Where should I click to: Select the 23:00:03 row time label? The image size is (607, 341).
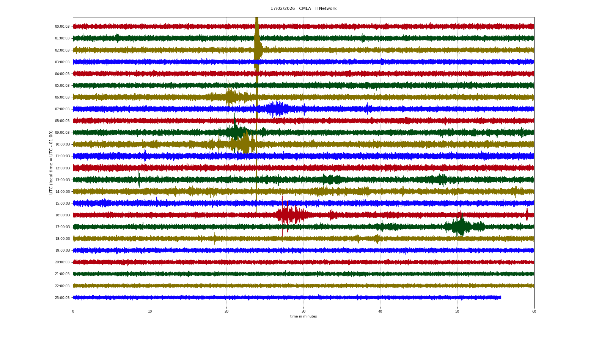62,298
